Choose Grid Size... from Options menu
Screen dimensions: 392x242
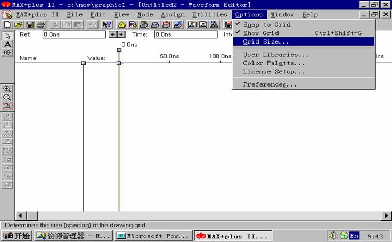point(304,41)
